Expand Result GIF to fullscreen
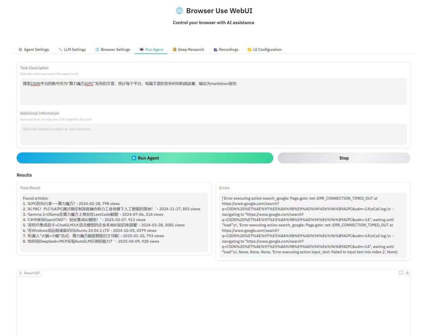The width and height of the screenshot is (428, 336). coord(401,273)
